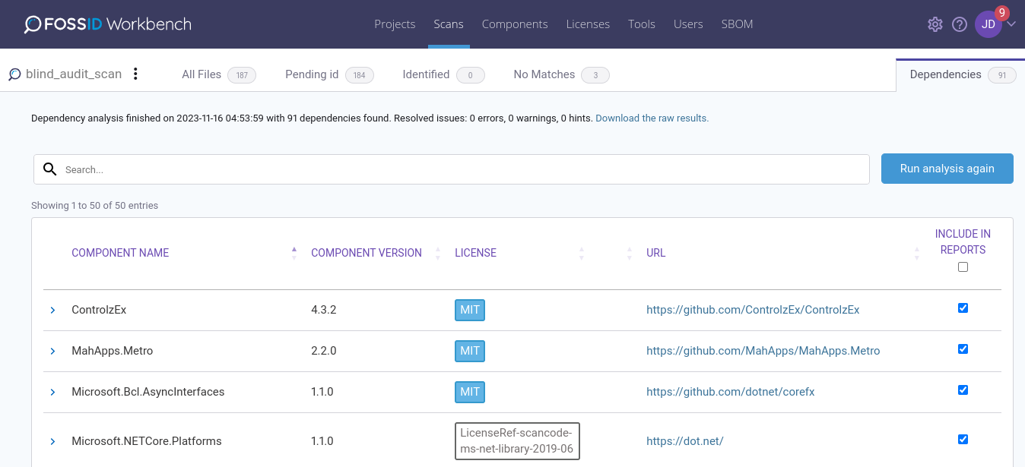
Task: Open the blind_audit_scan three-dot menu
Action: point(135,74)
